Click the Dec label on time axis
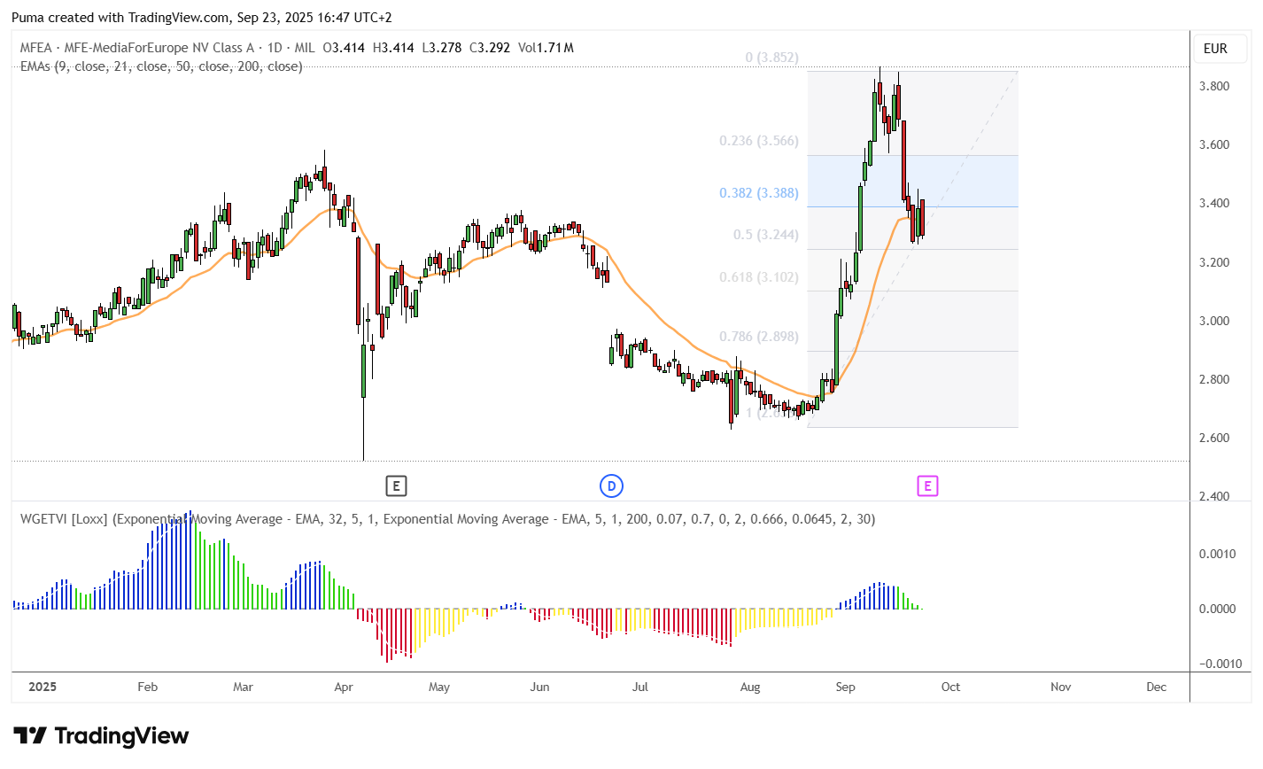Image resolution: width=1263 pixels, height=769 pixels. tap(1156, 687)
